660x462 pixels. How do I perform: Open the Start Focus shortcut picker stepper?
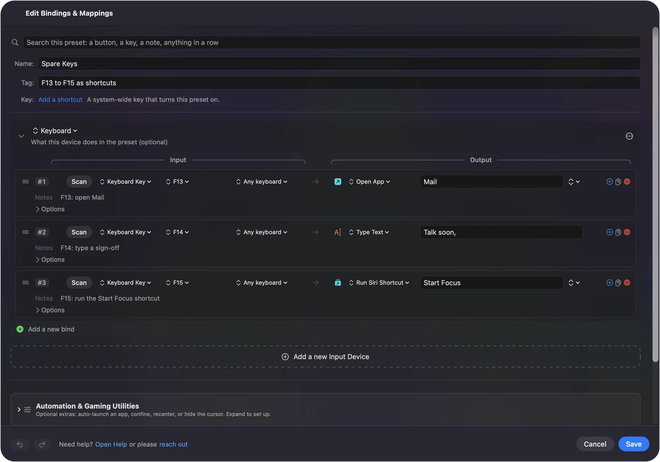pyautogui.click(x=574, y=283)
